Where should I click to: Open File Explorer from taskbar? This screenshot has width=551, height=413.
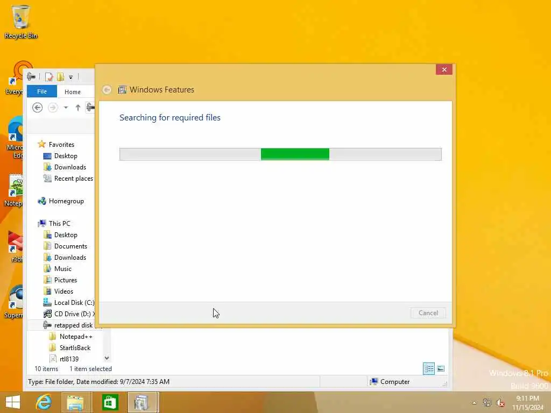point(76,402)
